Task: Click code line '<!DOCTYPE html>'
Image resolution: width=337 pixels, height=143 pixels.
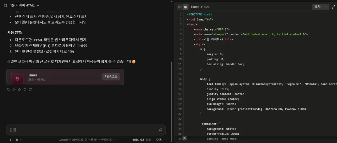Action: 199,14
